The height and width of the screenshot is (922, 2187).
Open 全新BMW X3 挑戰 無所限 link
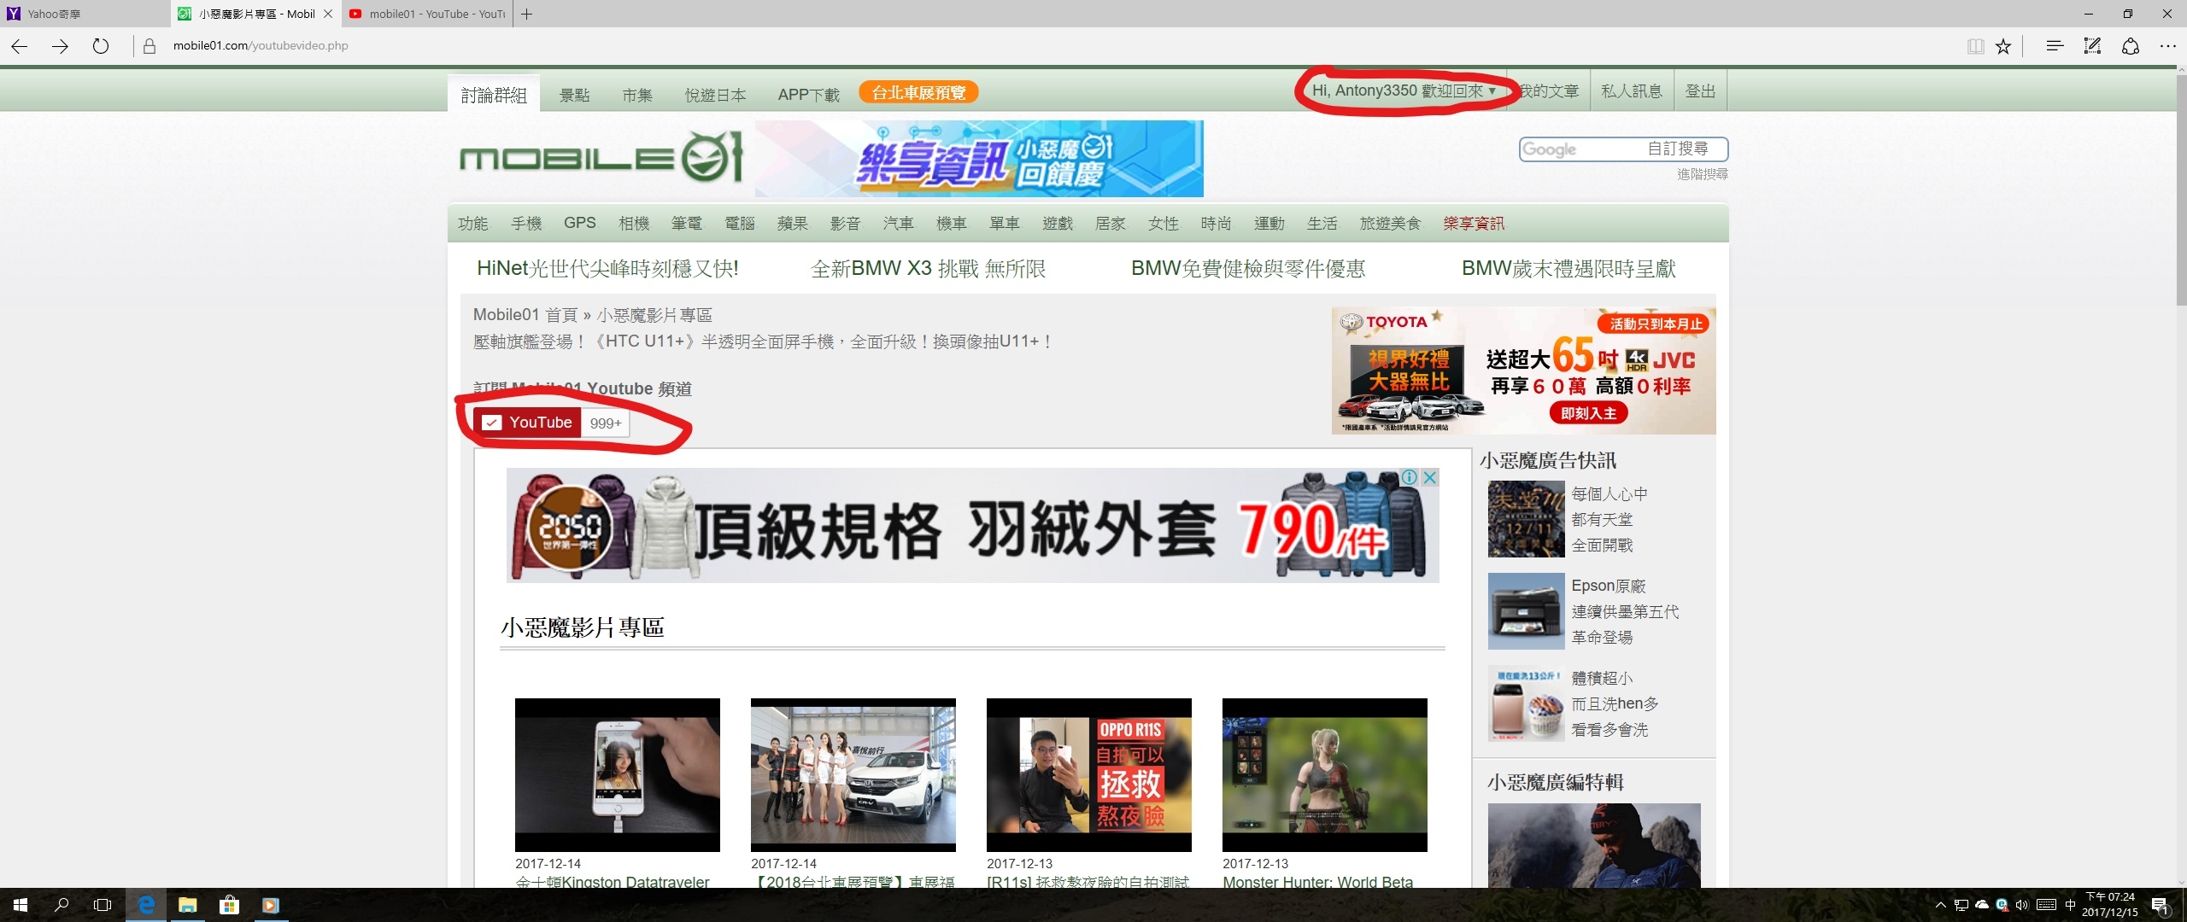click(929, 269)
